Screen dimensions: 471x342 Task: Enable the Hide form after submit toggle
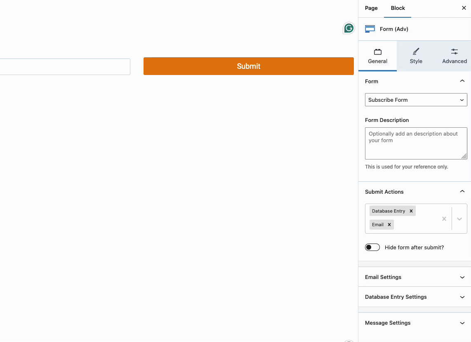click(x=372, y=247)
